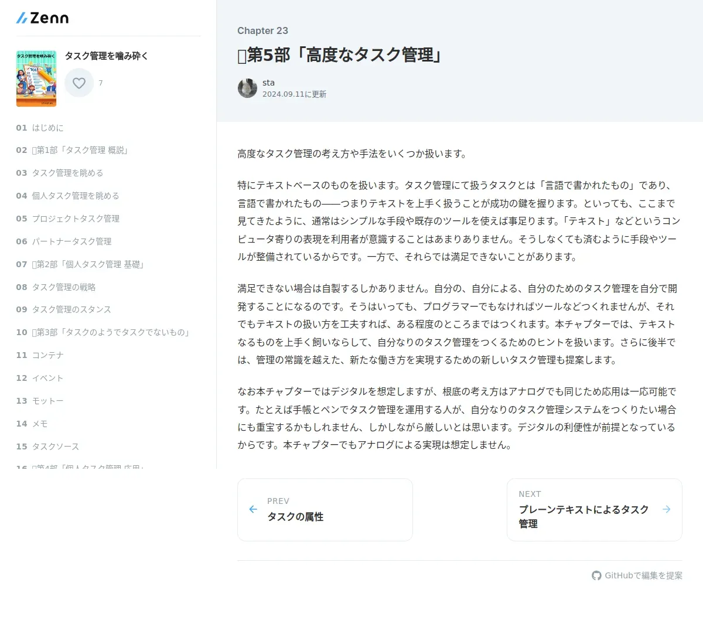Open chapter 10 第3部「タスクのようでタスクでないもの」
Screen dimensions: 703x634
tap(103, 332)
